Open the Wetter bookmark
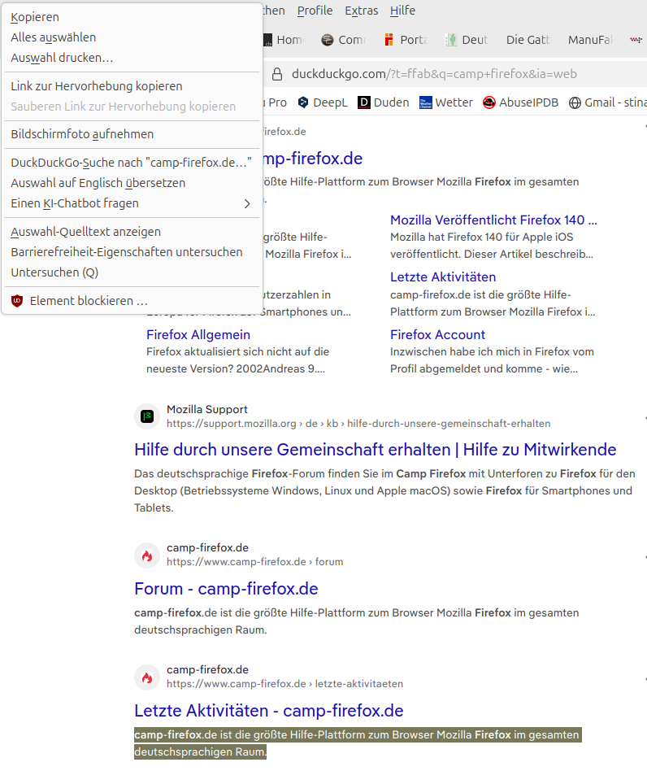This screenshot has width=647, height=771. coord(445,102)
